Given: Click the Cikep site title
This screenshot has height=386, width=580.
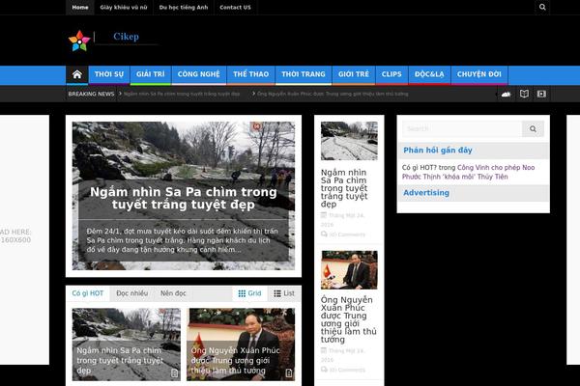Looking at the screenshot, I should 126,37.
